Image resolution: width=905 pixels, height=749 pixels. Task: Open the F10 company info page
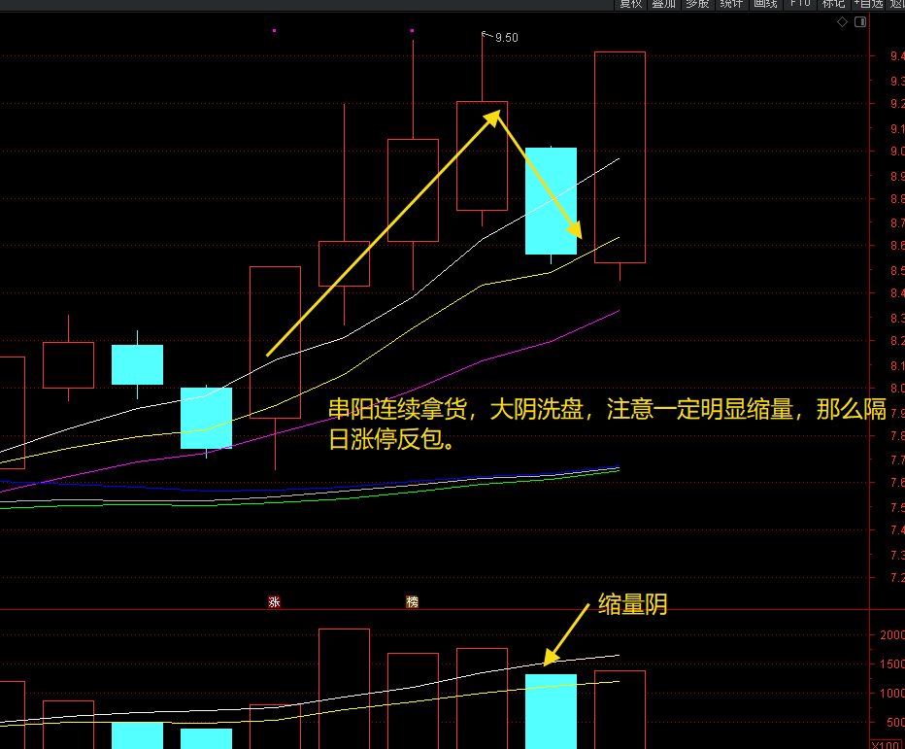pyautogui.click(x=799, y=4)
